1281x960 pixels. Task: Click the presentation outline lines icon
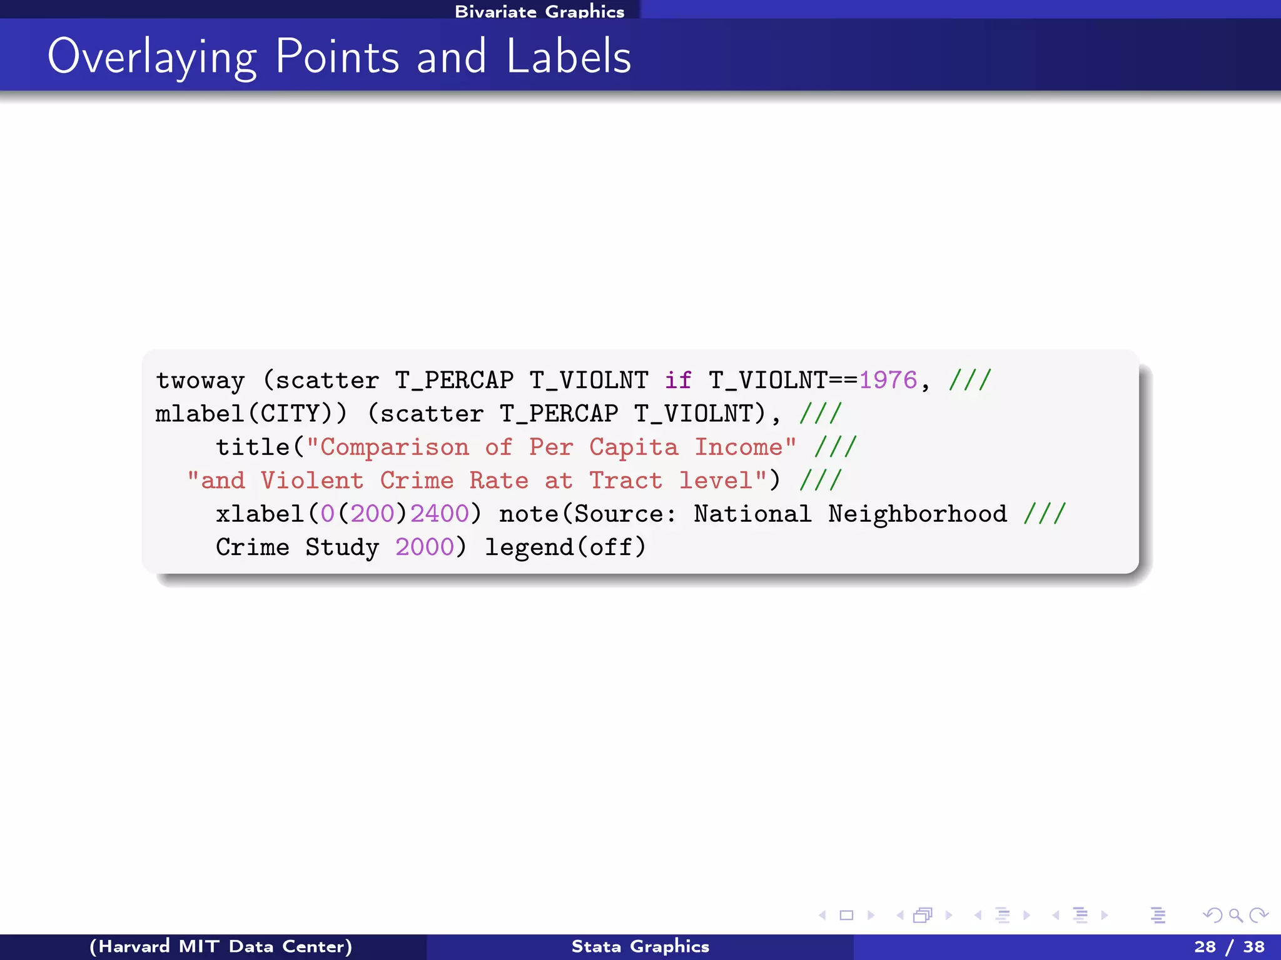click(1158, 916)
